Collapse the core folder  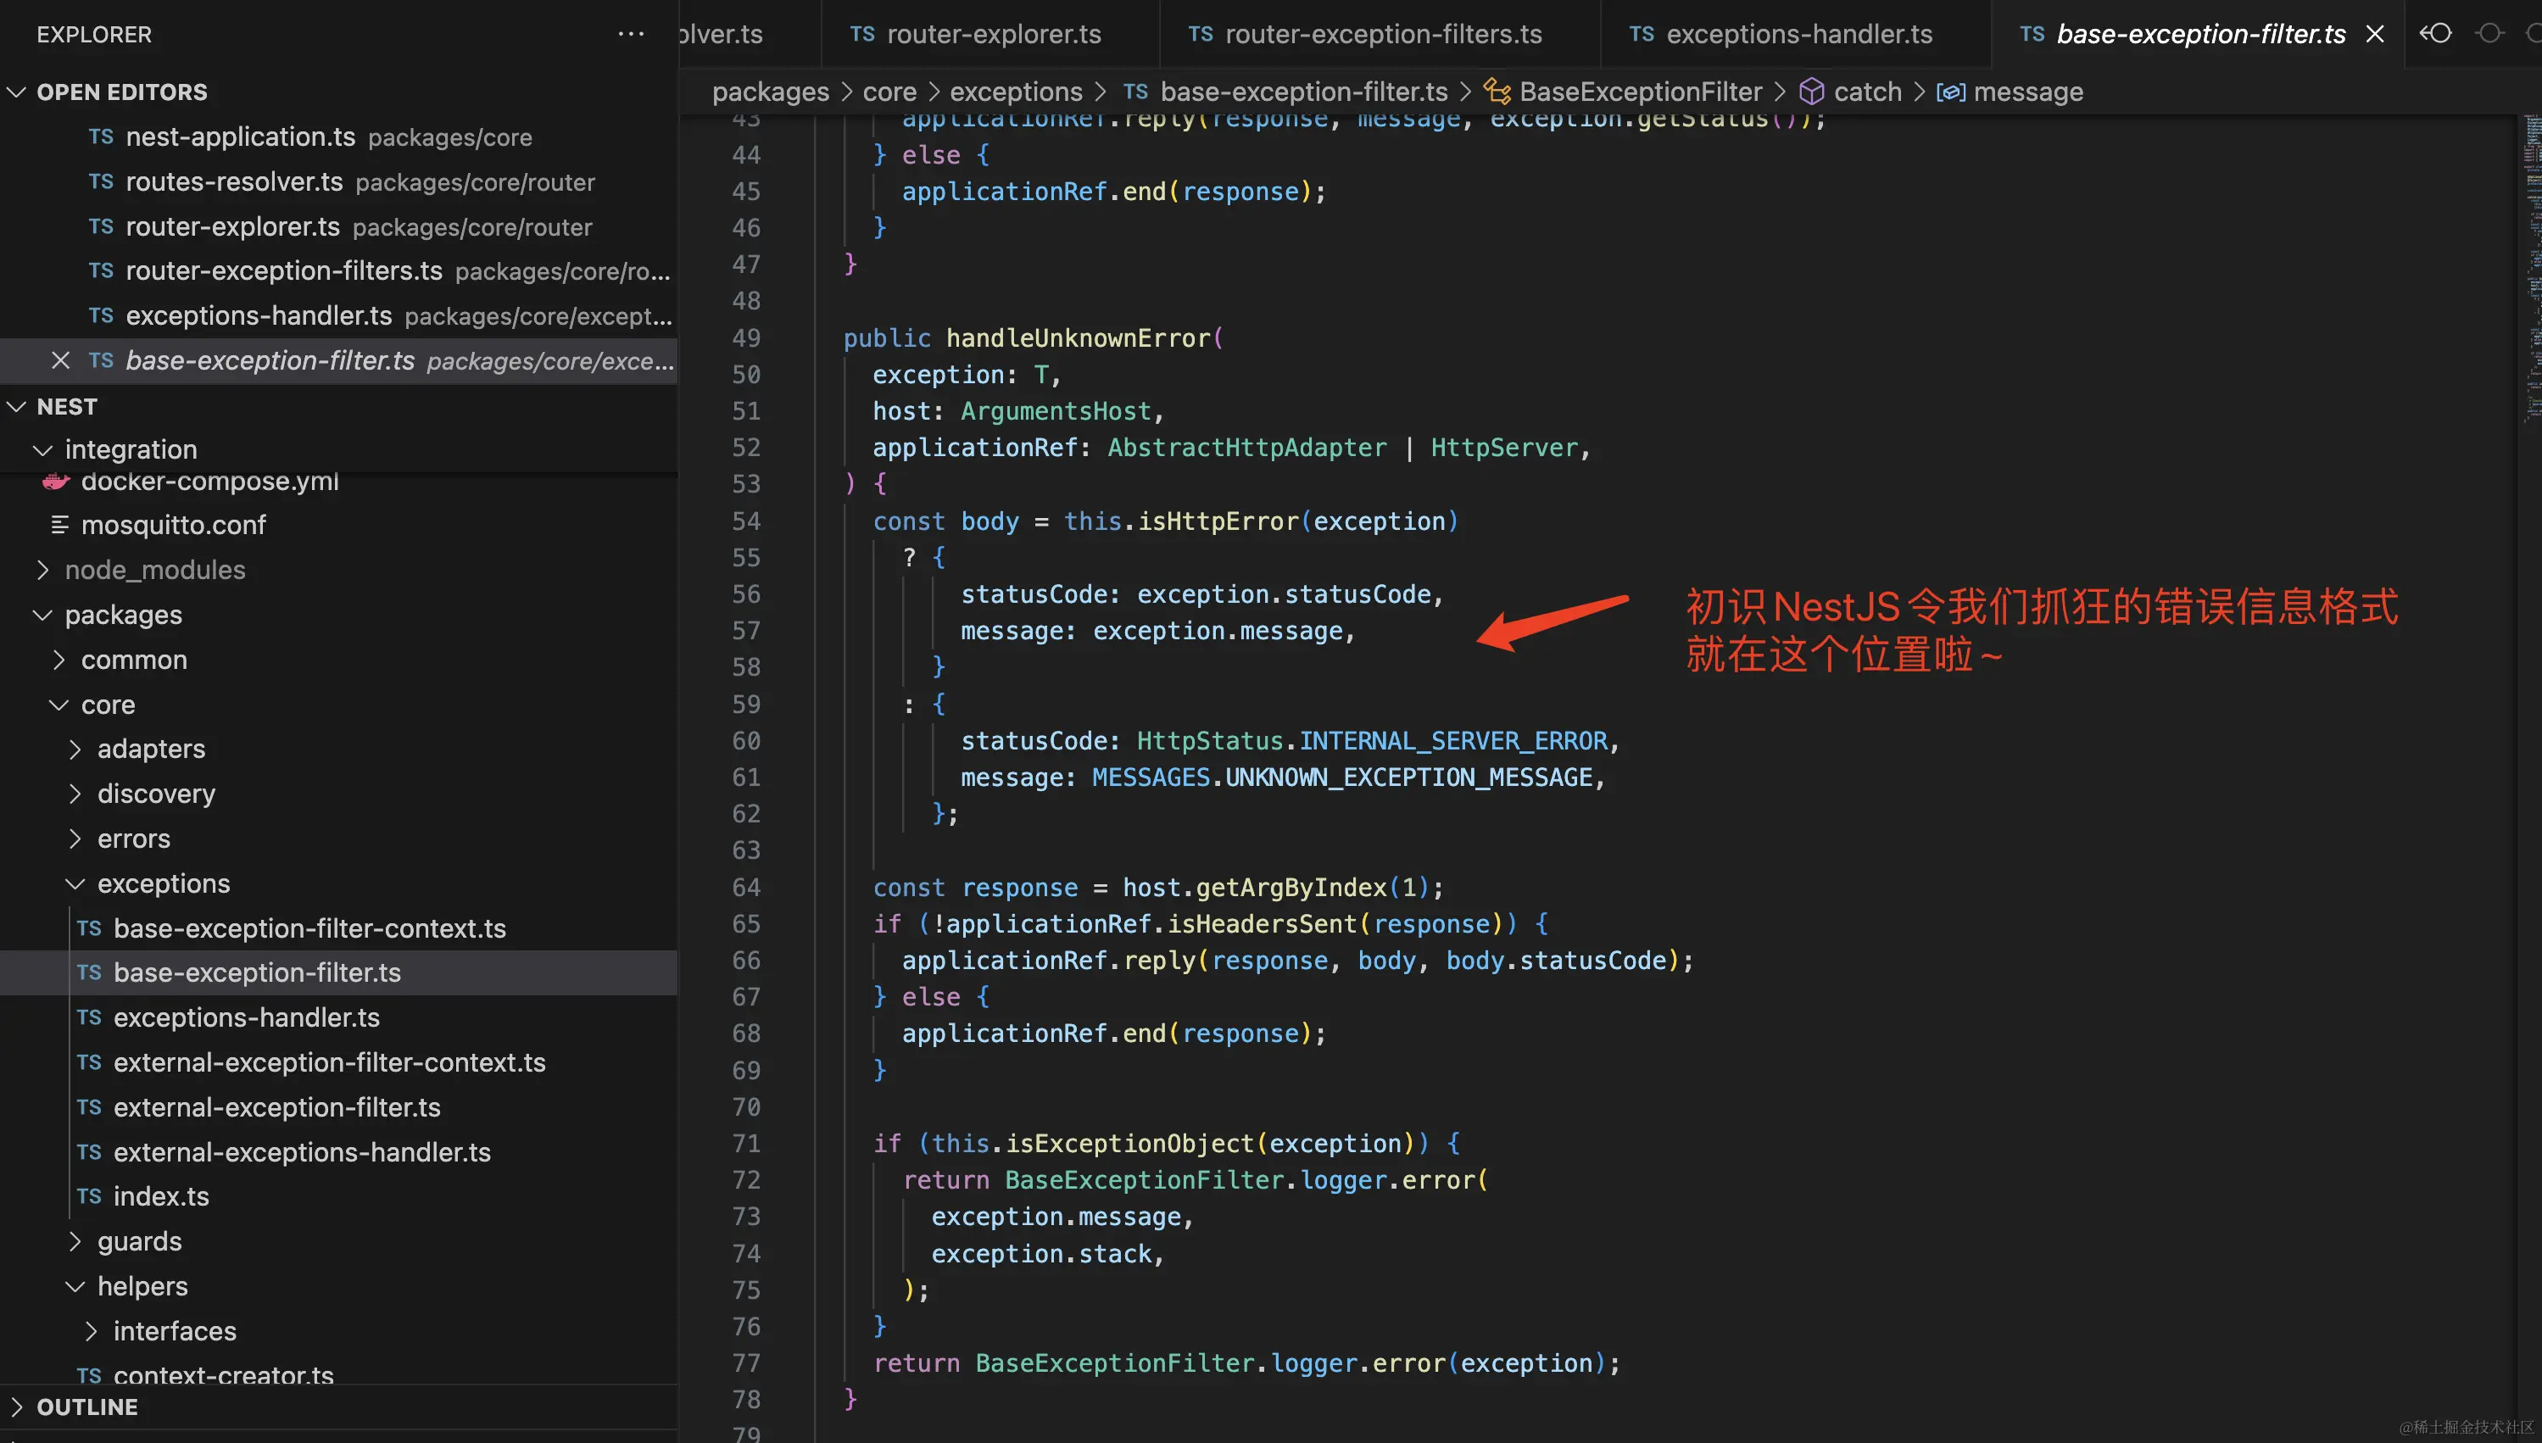click(x=59, y=705)
